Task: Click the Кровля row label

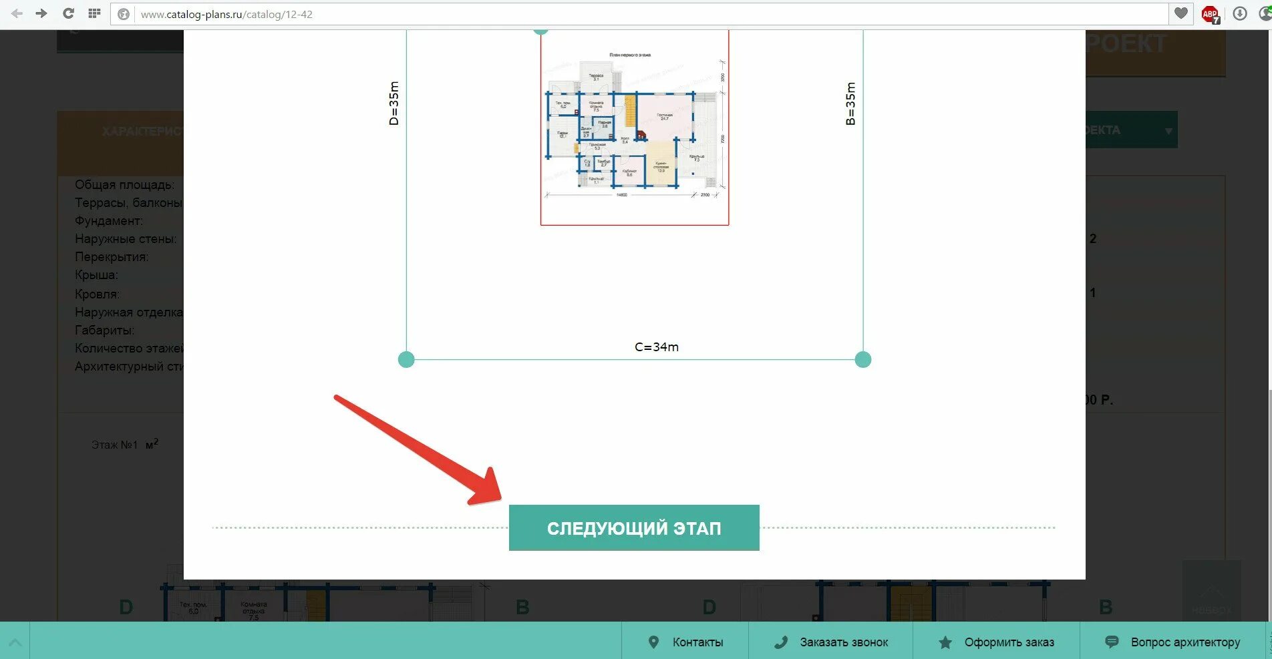Action: click(98, 294)
